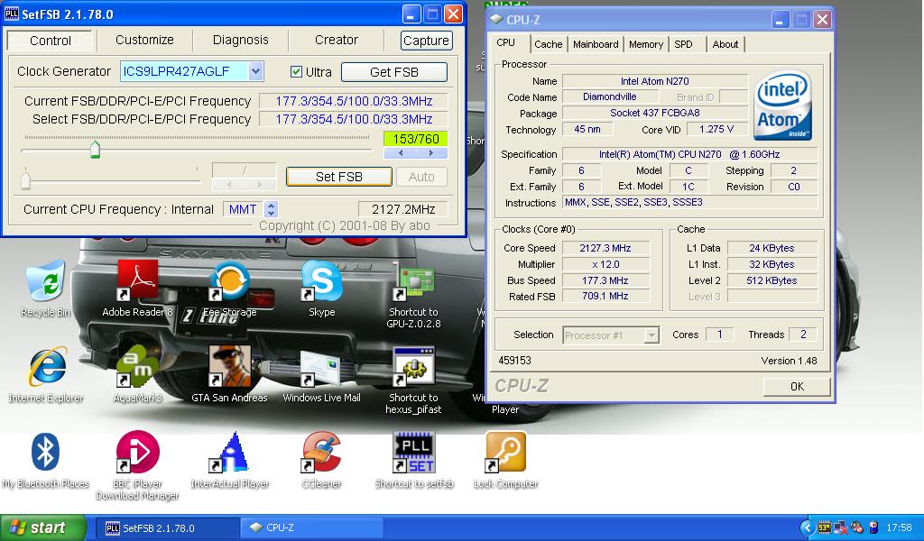Click the Core Speed 2127.3 MHz value
Viewport: 924px width, 541px height.
605,248
